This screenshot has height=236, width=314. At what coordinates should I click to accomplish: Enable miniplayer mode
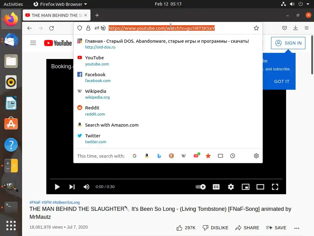(246, 187)
